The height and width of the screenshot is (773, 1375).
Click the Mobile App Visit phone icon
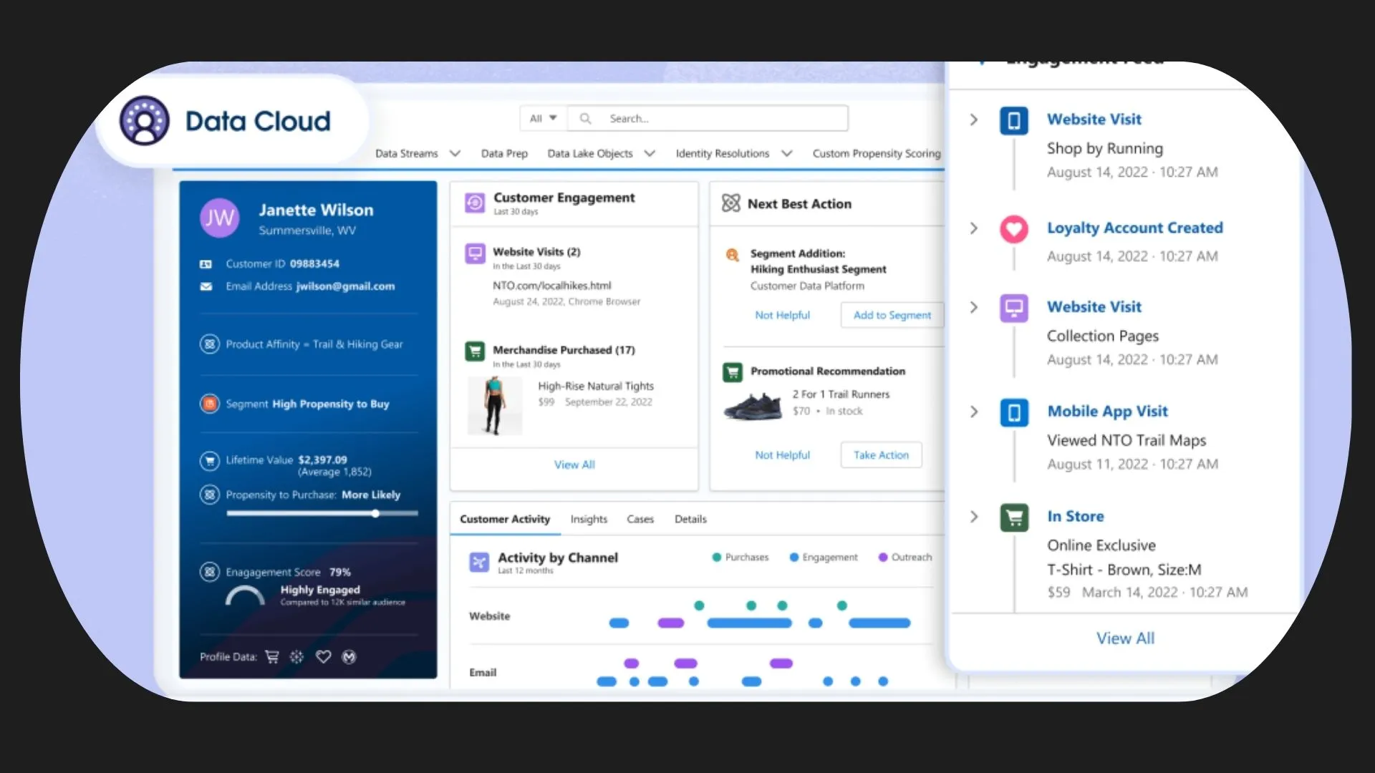[1013, 412]
